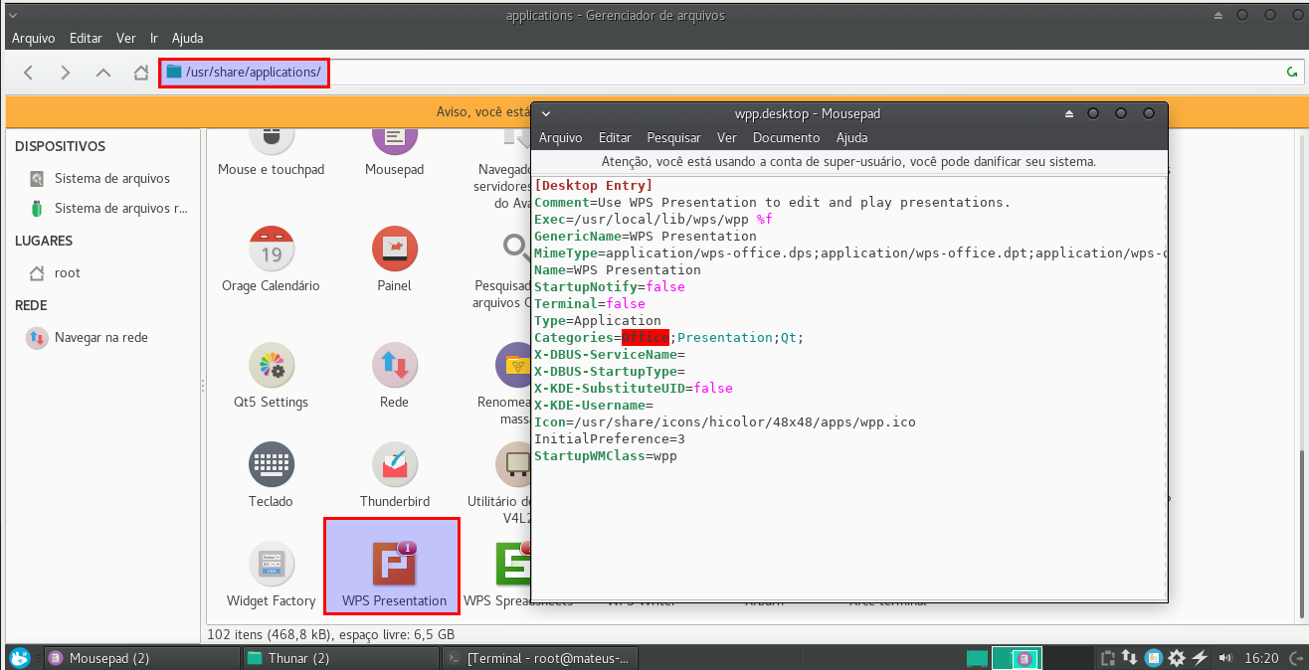1309x670 pixels.
Task: Select the Qt5 Settings icon
Action: [x=271, y=365]
